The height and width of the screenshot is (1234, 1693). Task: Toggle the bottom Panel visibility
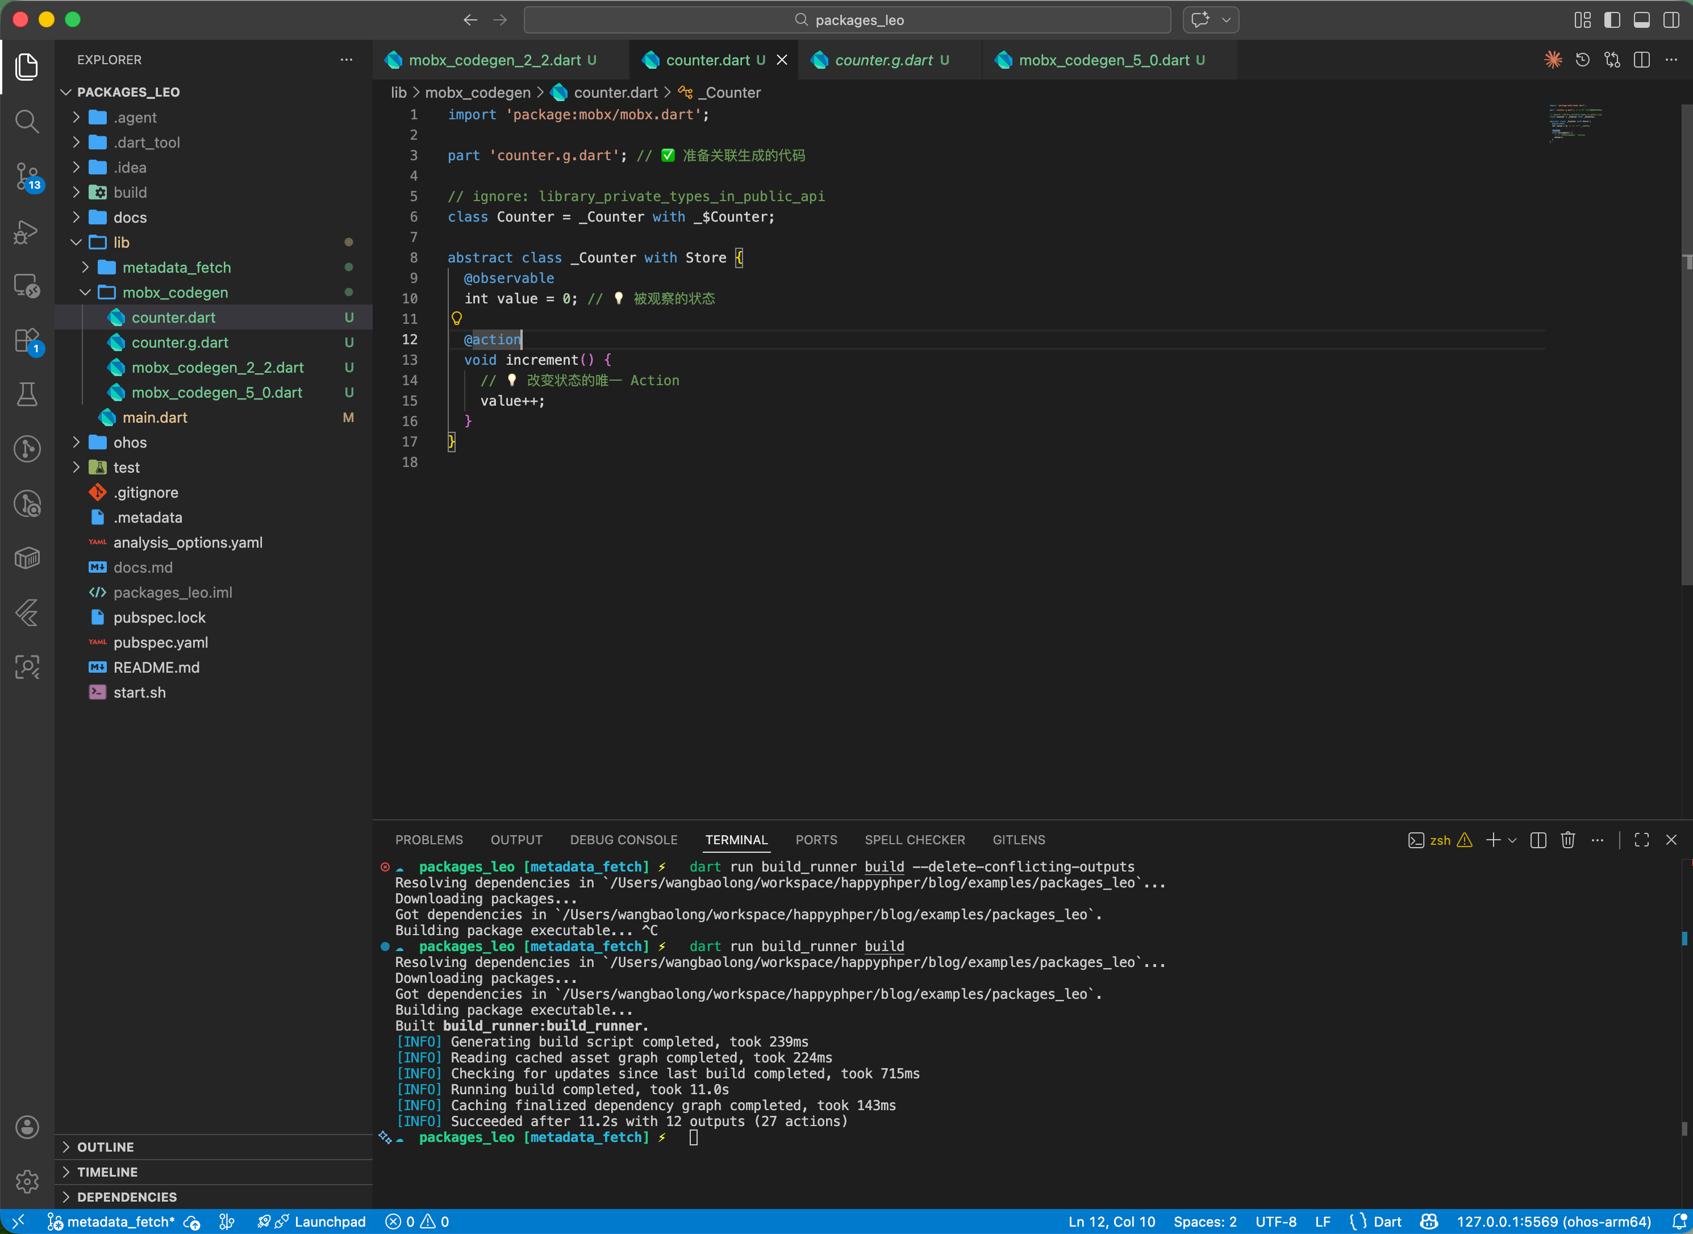1641,19
